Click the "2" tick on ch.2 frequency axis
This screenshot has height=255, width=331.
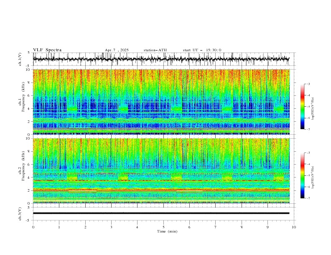click(29, 190)
